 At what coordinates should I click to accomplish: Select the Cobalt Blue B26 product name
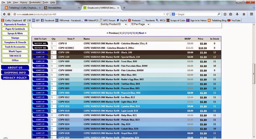click(x=111, y=129)
